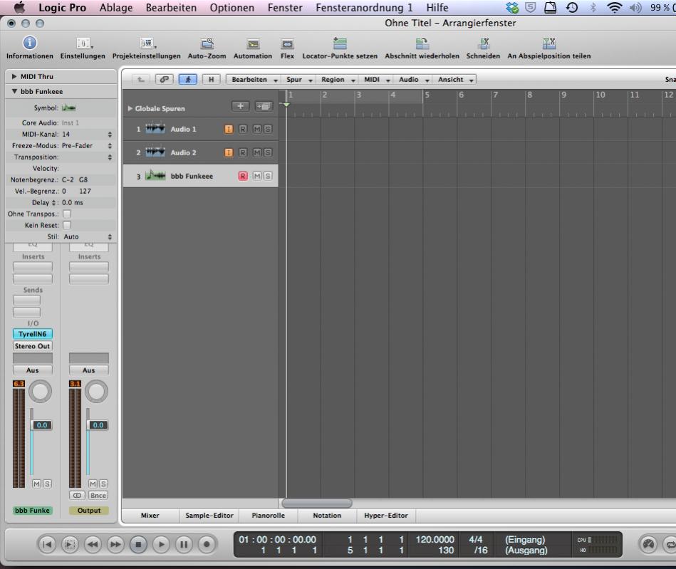This screenshot has width=676, height=569.
Task: Enable Flex view icon
Action: click(x=287, y=44)
